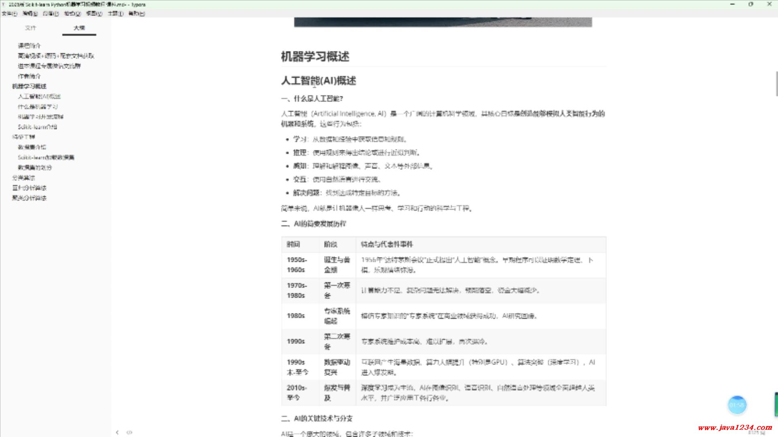Image resolution: width=778 pixels, height=437 pixels.
Task: Click the vertical scrollbar thumb on right
Action: (x=776, y=83)
